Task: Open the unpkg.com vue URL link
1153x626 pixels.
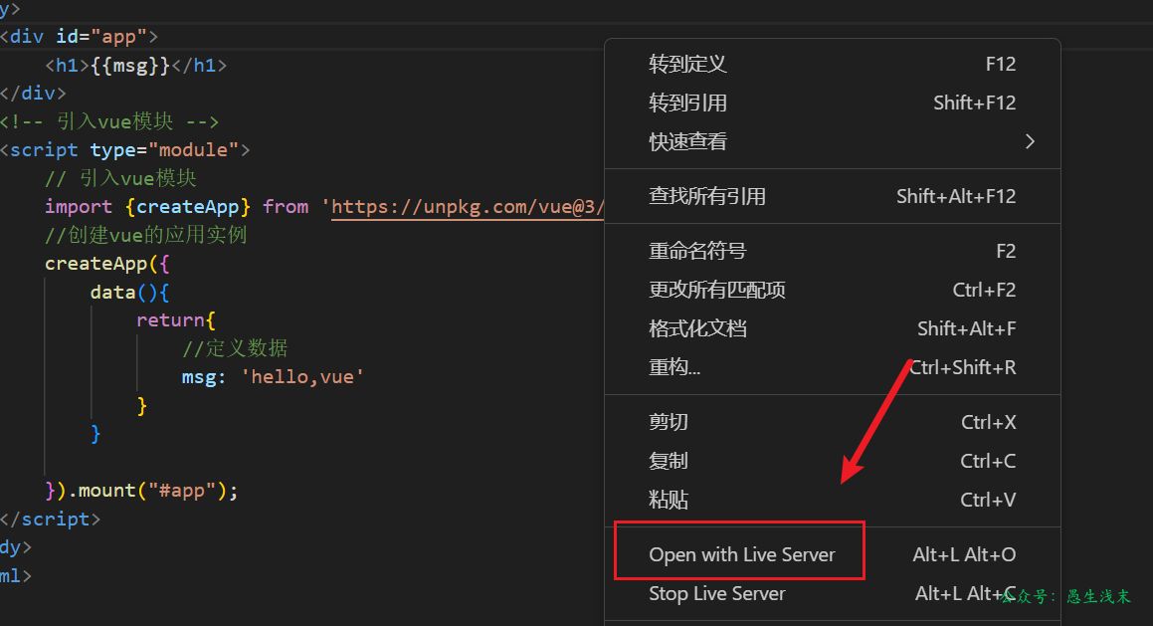Action: click(x=468, y=207)
